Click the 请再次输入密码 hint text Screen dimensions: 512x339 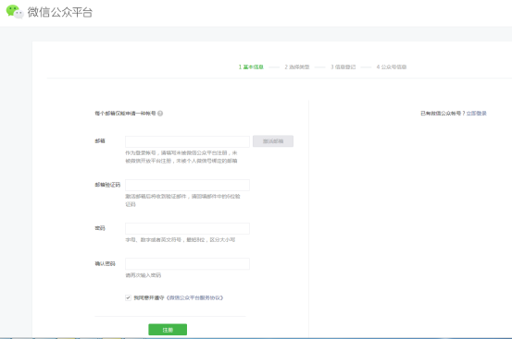[x=144, y=275]
